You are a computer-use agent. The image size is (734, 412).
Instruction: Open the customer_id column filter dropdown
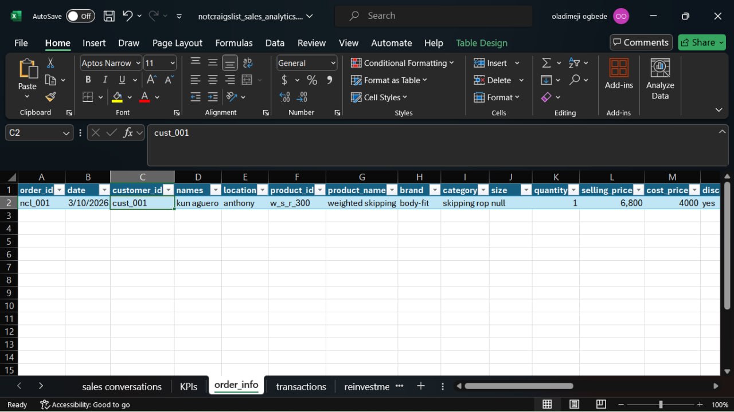168,190
